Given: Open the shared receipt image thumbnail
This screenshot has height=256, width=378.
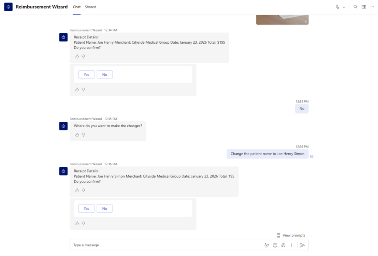Looking at the screenshot, I should [282, 20].
